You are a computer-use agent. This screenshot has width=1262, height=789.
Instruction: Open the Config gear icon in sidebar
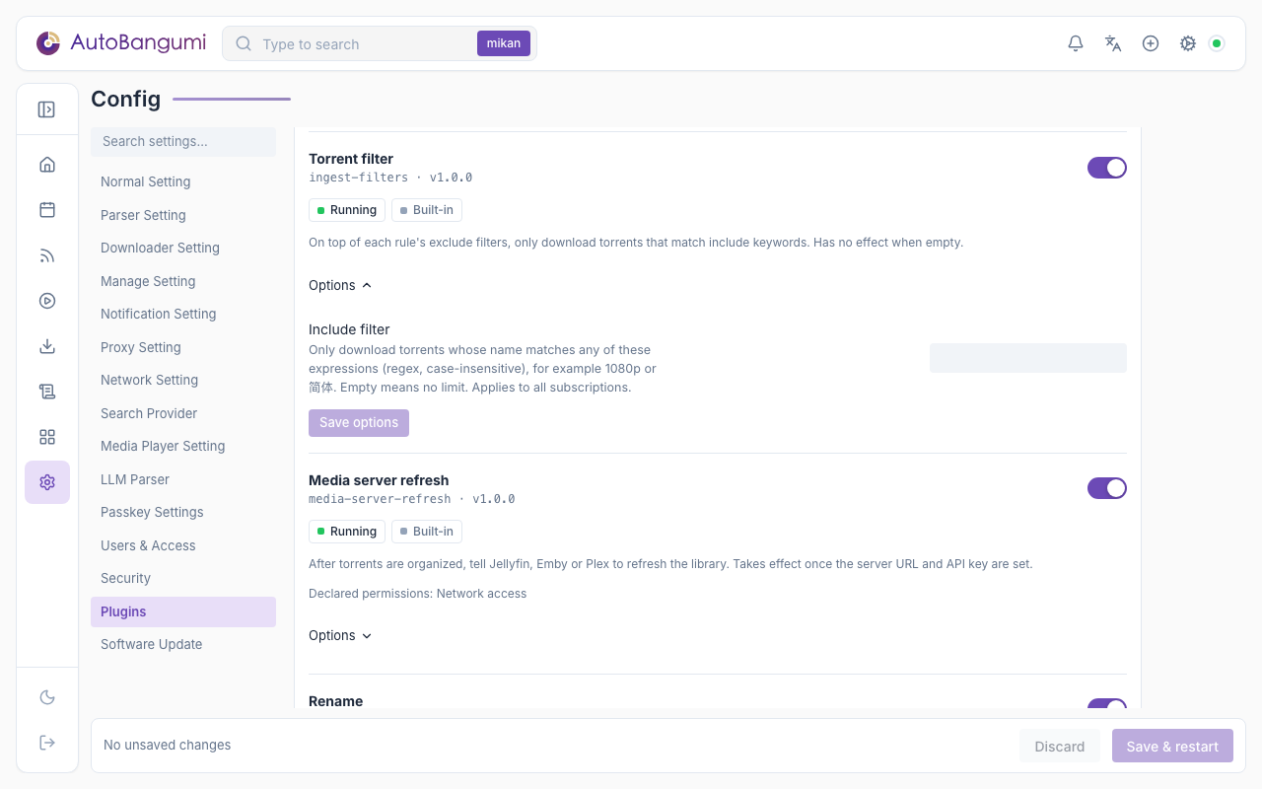pos(47,482)
